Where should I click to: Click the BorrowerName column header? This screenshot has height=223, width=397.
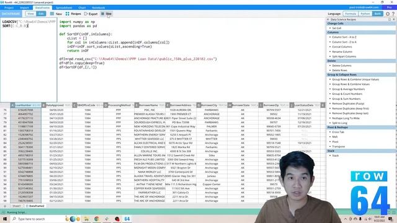(149, 105)
